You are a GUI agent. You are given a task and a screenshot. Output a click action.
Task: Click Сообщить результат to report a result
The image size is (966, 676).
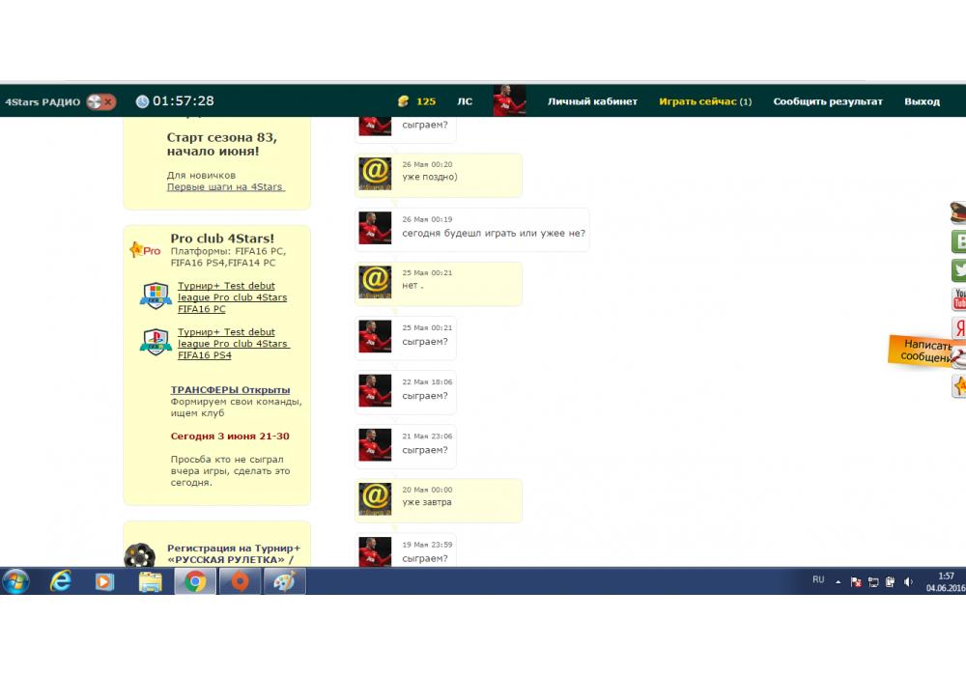pyautogui.click(x=827, y=101)
